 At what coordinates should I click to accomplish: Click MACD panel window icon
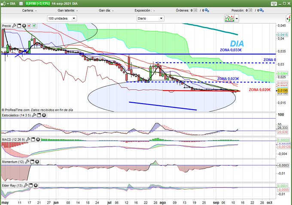[x=33, y=139]
